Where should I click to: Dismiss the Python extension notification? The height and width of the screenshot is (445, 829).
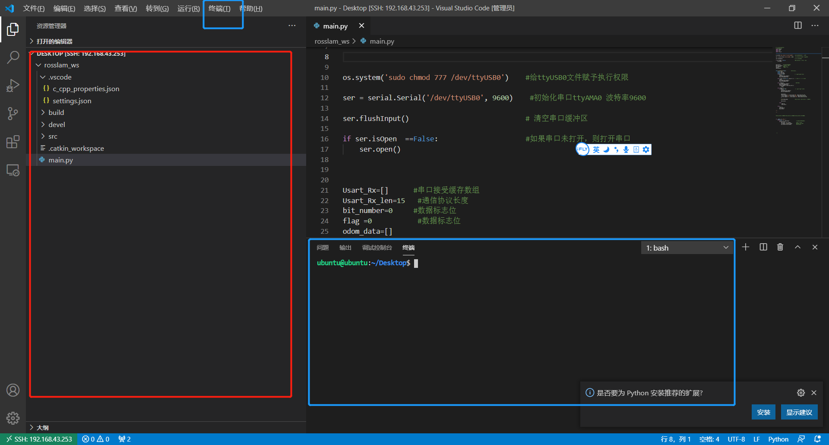[x=814, y=393]
